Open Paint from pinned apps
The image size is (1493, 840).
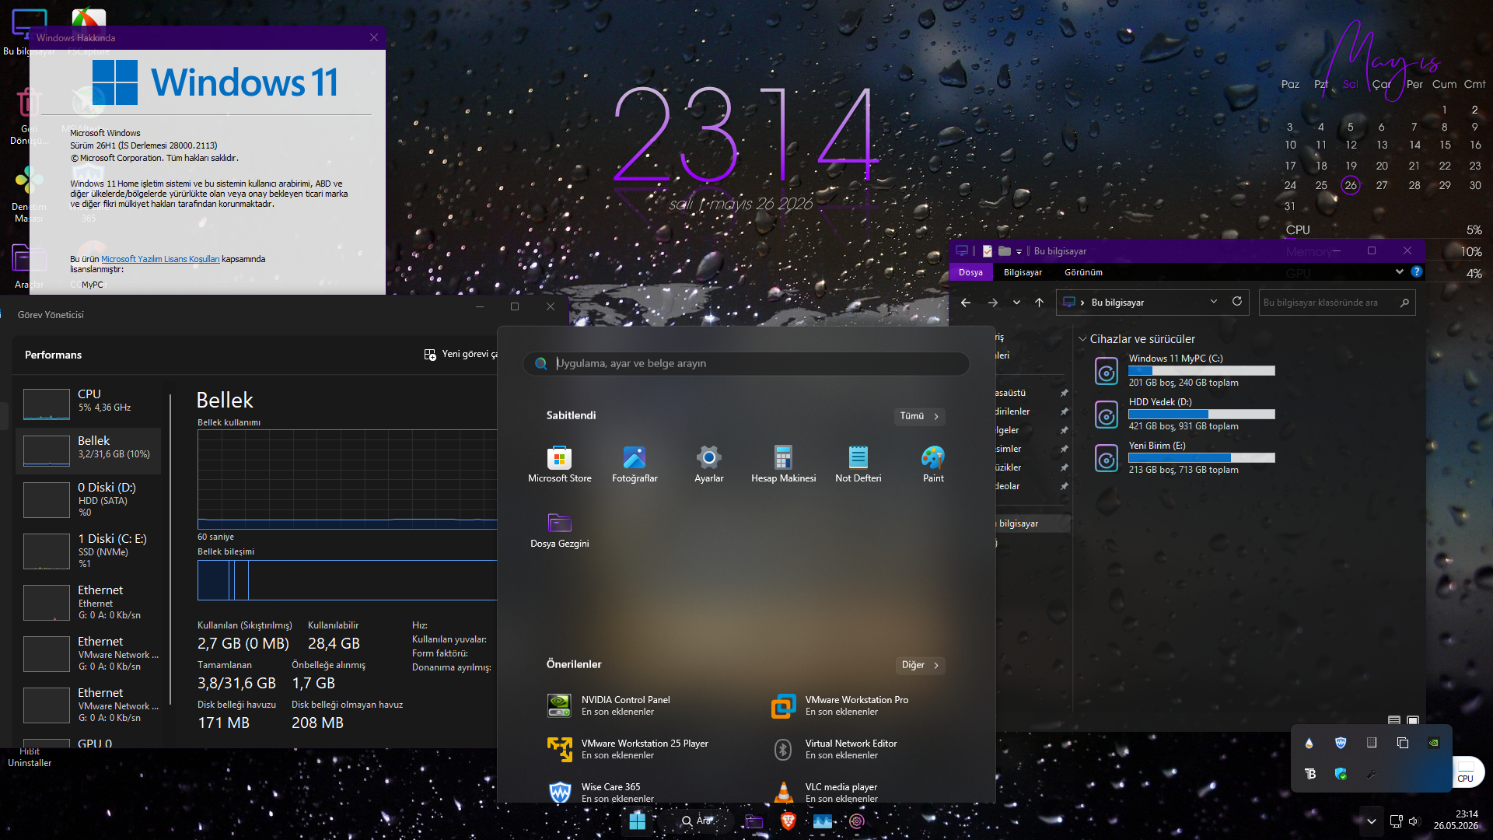(x=933, y=464)
